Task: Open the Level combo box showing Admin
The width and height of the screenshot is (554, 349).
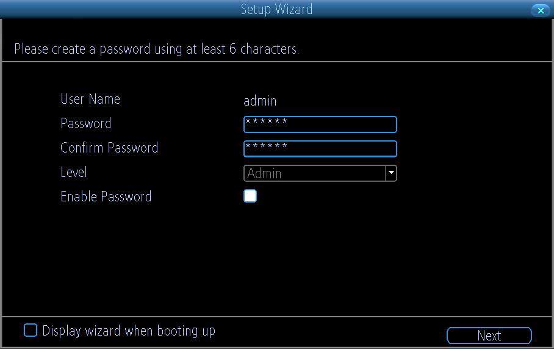Action: [x=314, y=173]
